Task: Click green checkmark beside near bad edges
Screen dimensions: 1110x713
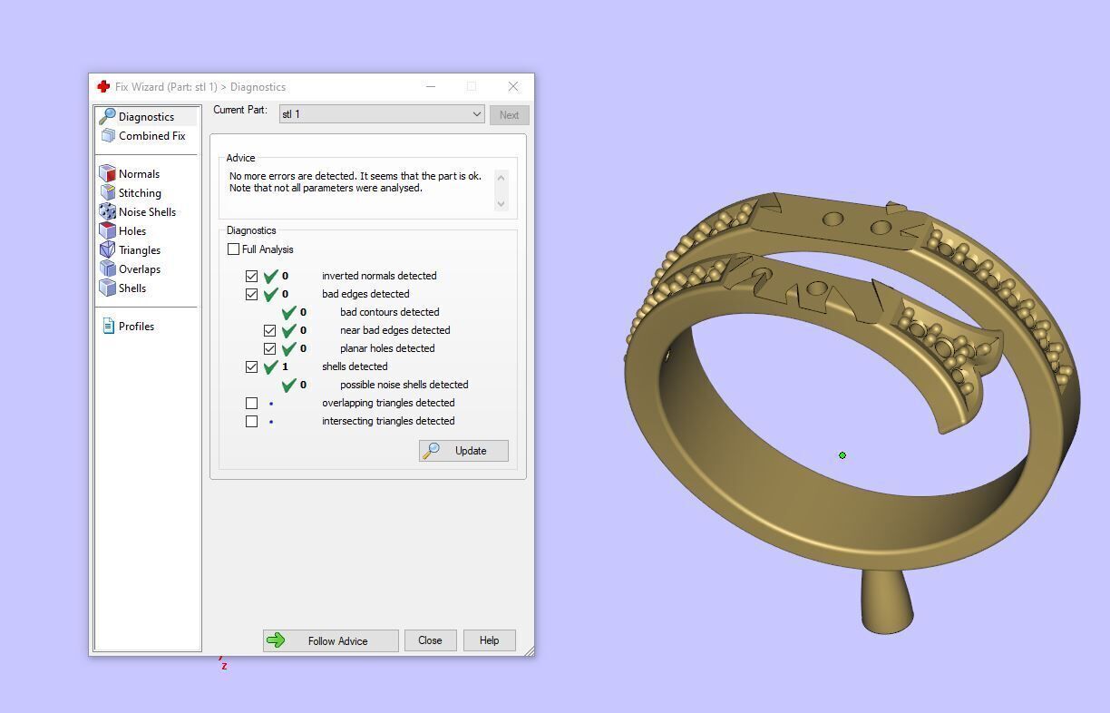Action: coord(288,330)
